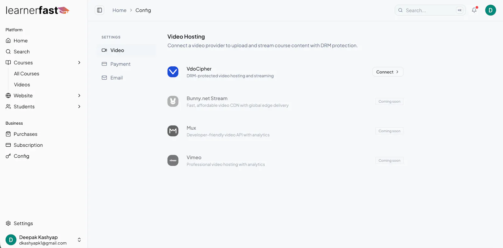Click the Search magnifier icon in sidebar
Viewport: 503px width, 248px height.
(x=8, y=52)
